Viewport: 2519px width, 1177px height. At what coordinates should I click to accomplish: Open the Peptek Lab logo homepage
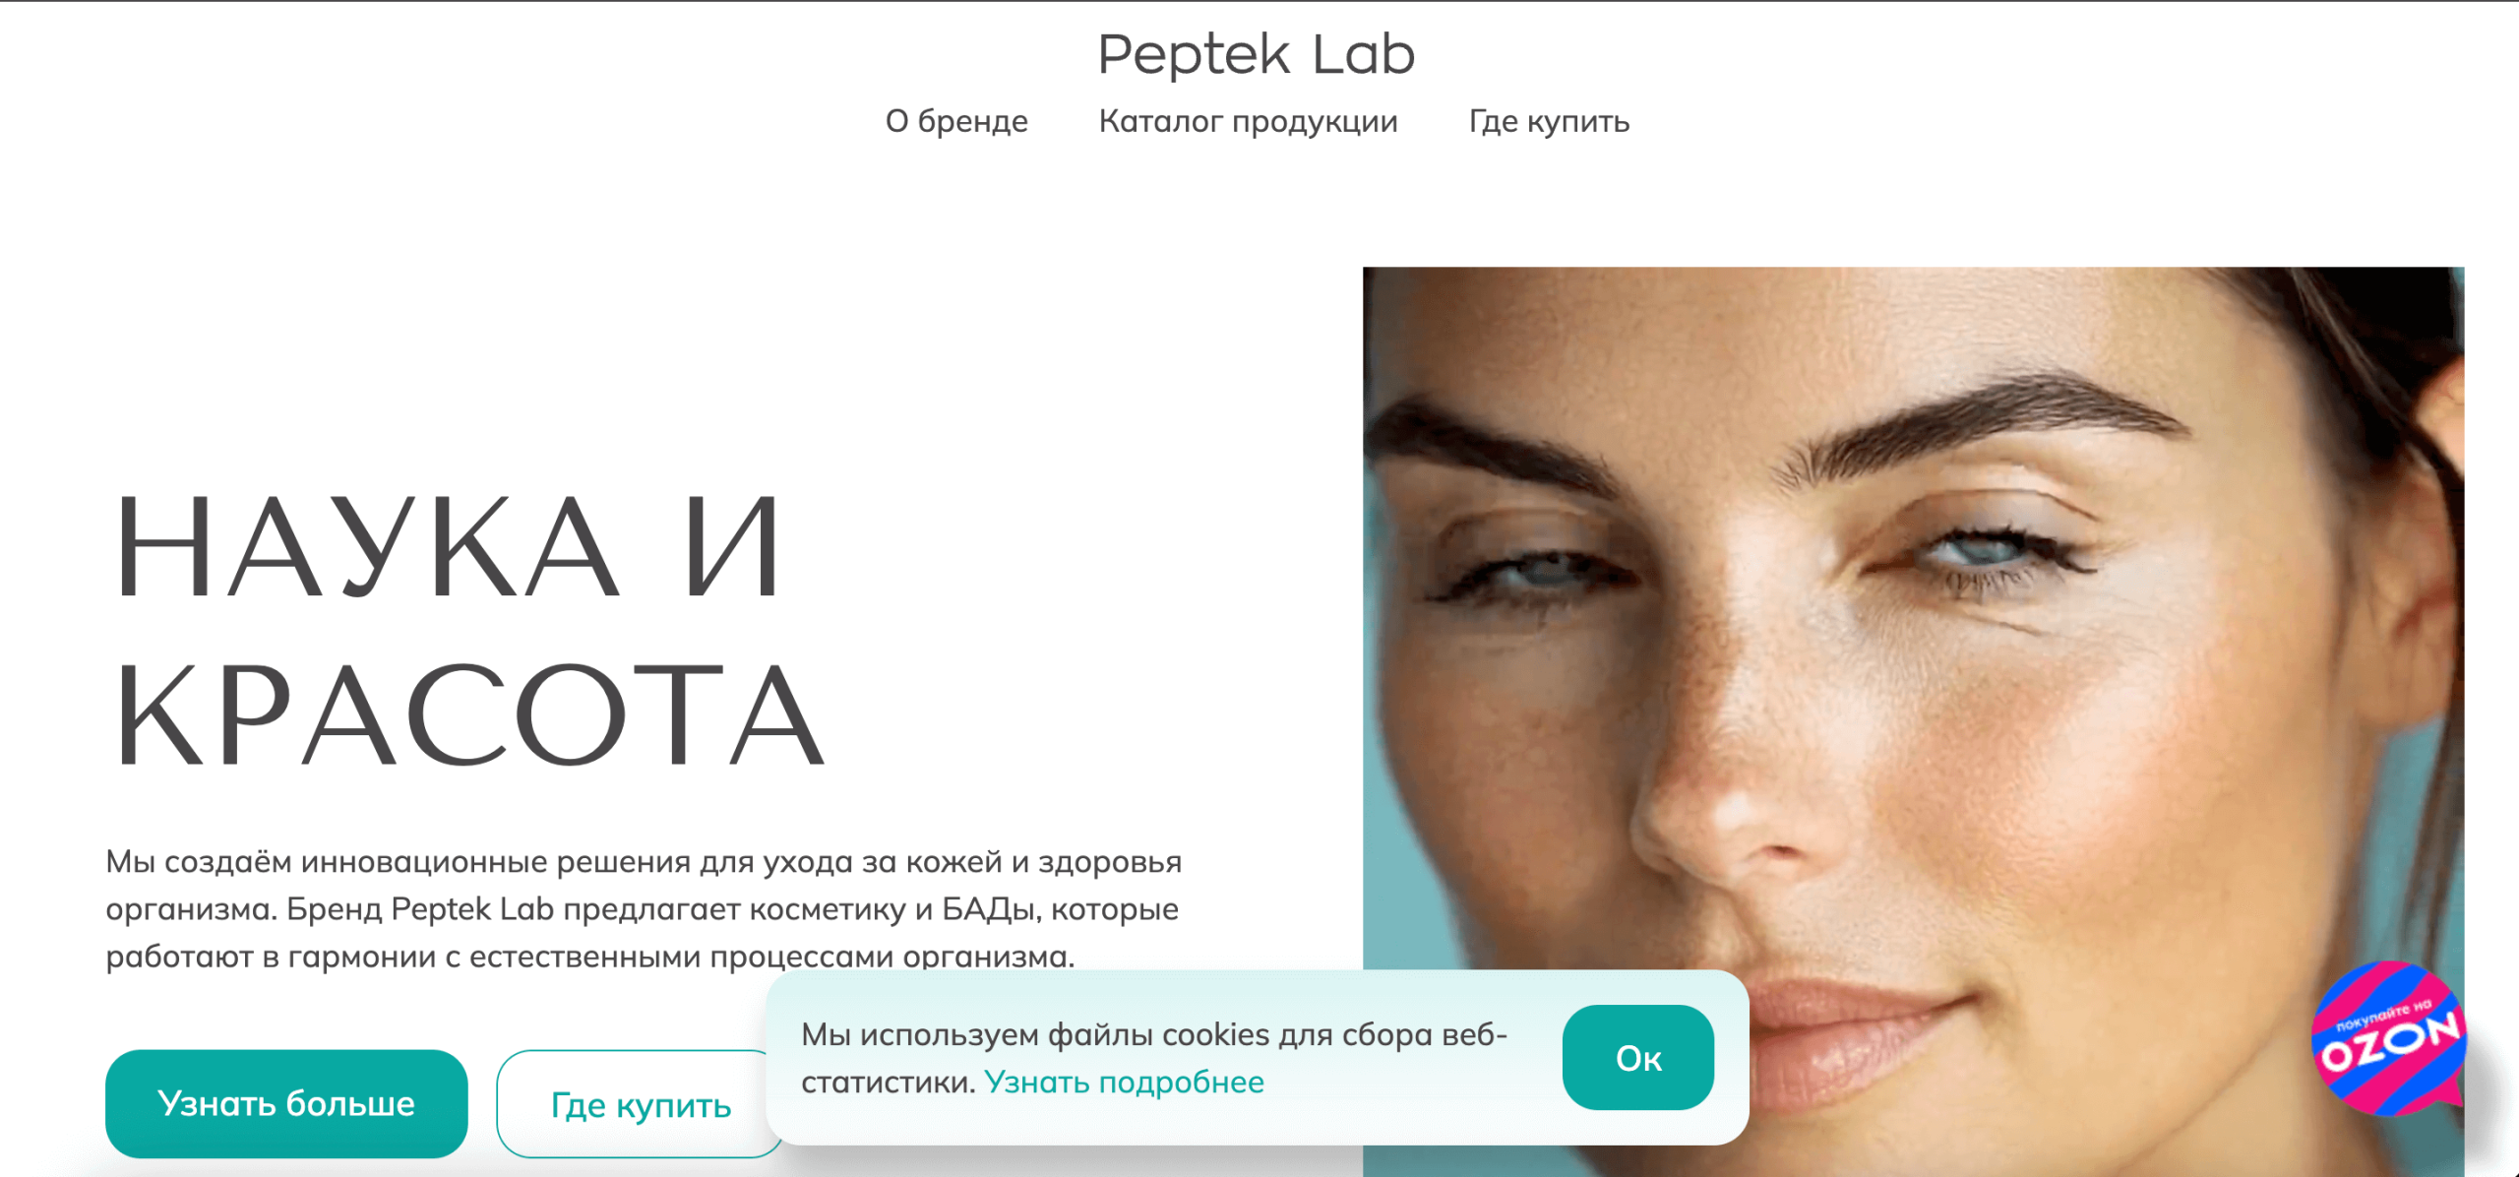(x=1257, y=55)
